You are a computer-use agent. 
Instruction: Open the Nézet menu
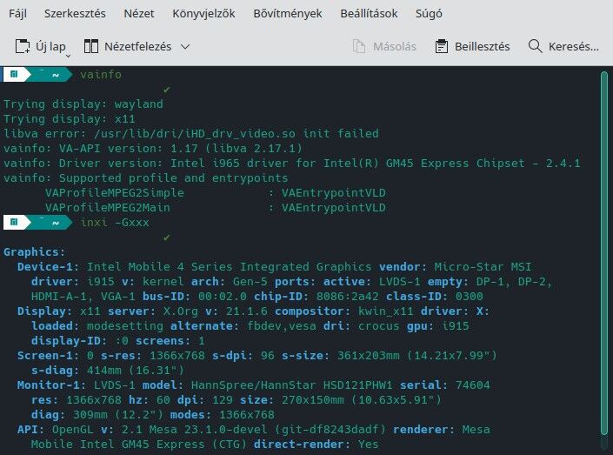coord(139,13)
